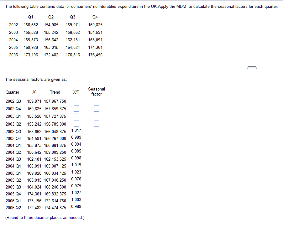Screen dimensions: 283x233
Task: Select the Seasonal factor box for 2003 Q2
Action: 96,123
